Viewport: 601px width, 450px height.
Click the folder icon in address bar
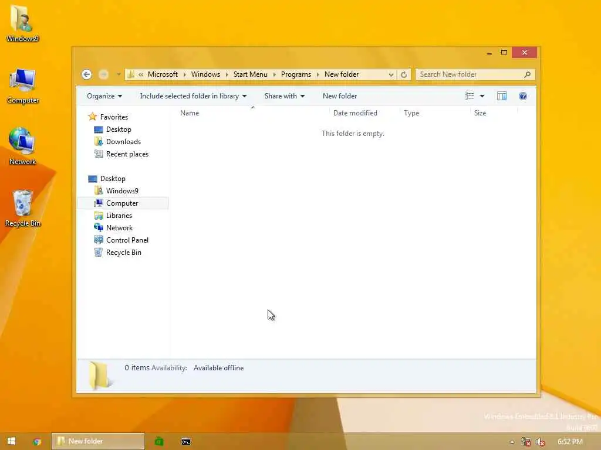pos(131,74)
